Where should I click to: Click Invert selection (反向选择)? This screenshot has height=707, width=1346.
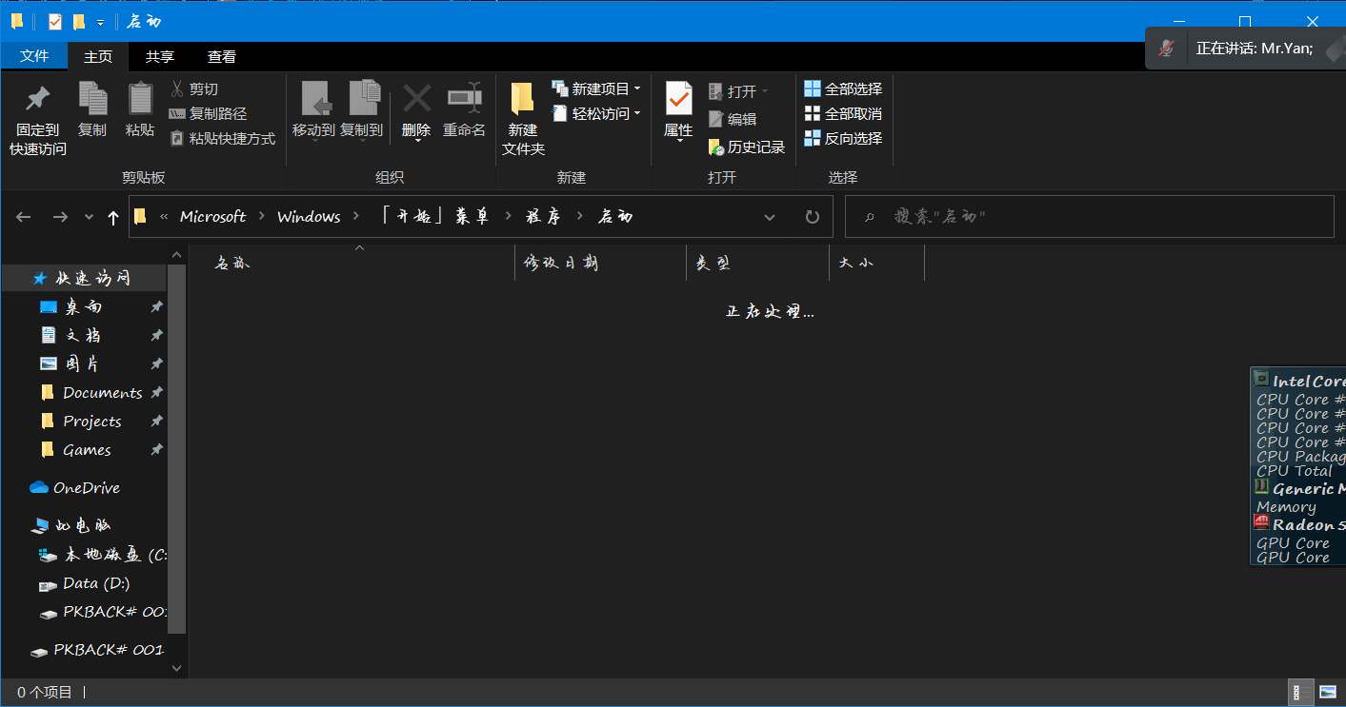point(843,138)
